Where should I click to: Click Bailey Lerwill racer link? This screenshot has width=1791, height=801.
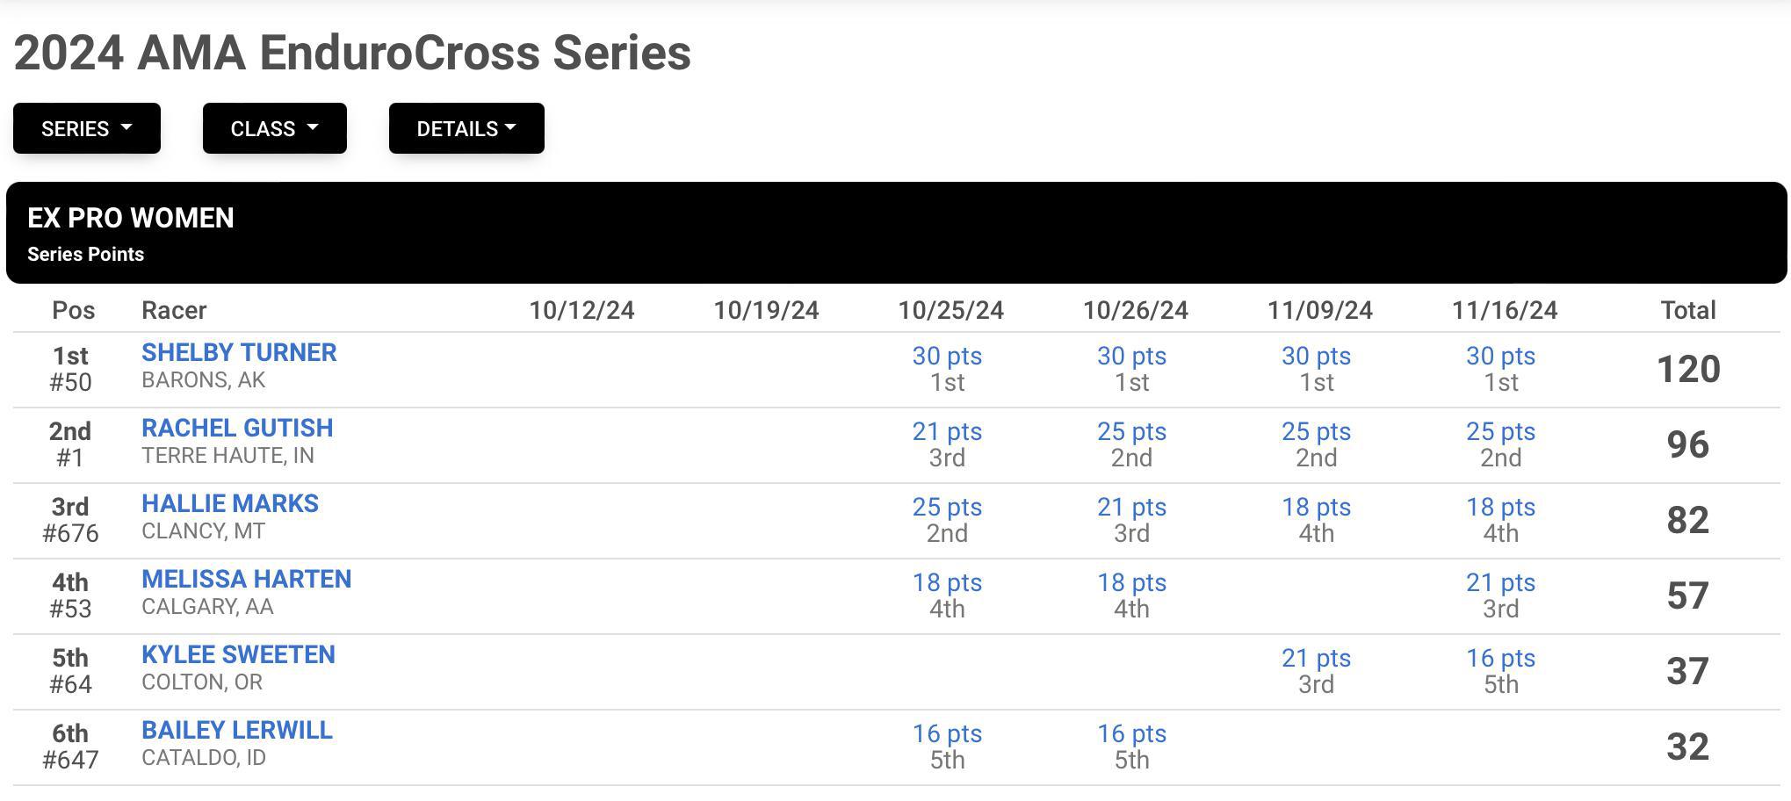(237, 730)
